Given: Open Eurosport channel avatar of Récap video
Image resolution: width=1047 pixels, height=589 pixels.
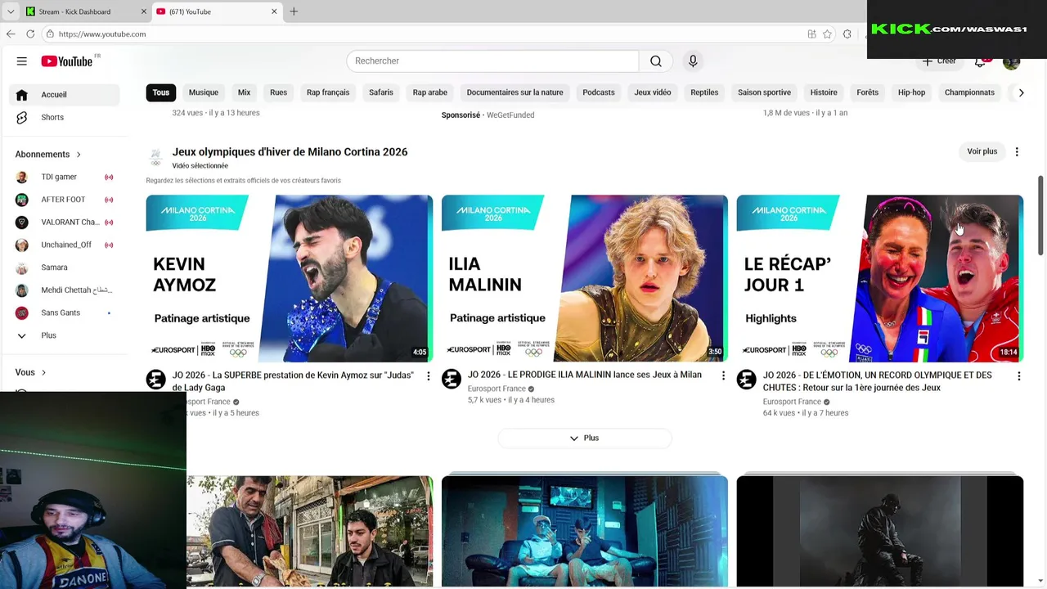Looking at the screenshot, I should point(746,379).
